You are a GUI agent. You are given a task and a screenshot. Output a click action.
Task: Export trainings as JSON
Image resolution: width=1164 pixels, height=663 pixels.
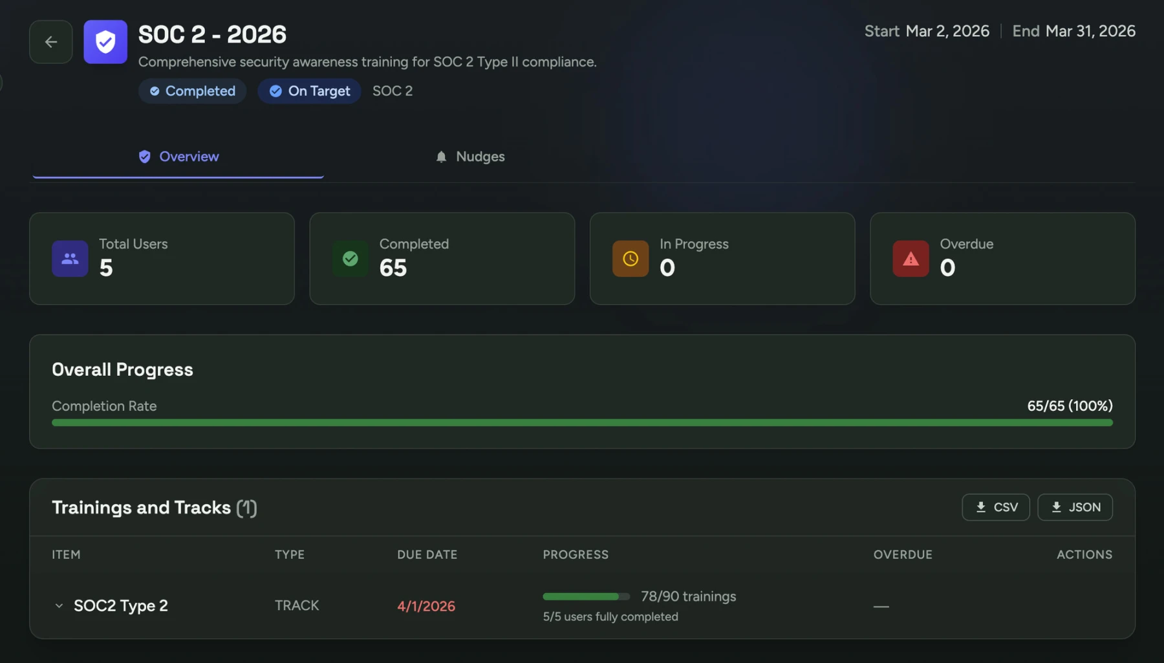(1075, 507)
